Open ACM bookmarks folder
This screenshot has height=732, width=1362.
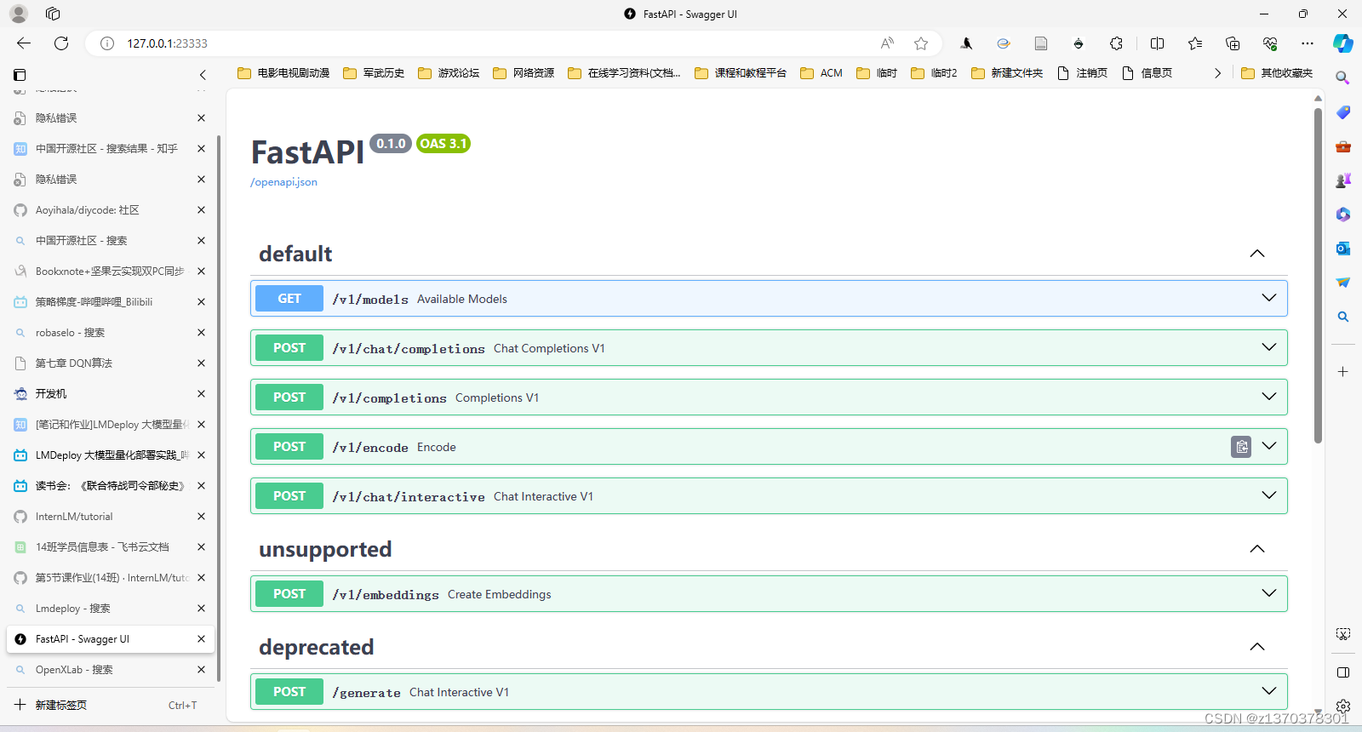pos(821,73)
